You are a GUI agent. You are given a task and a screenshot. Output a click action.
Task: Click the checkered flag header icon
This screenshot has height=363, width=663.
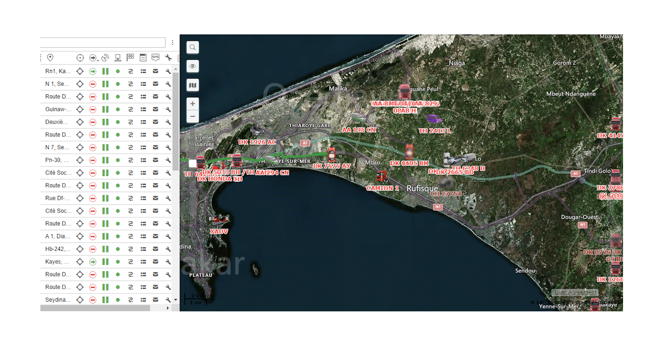[130, 58]
